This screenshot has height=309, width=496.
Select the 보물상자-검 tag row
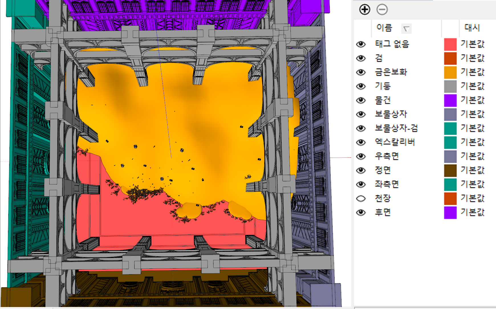(x=396, y=128)
